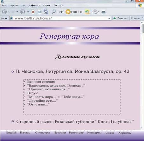
Task: Expand the address bar dropdown arrow
Action: (x=109, y=18)
